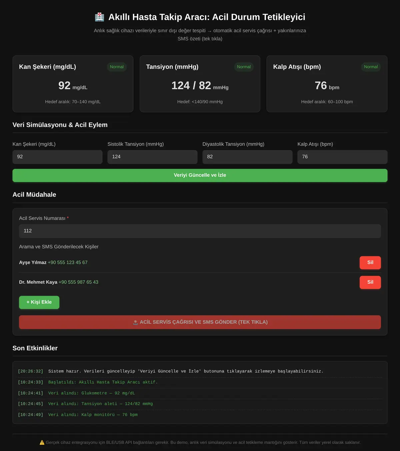Add a contact with + Kişi Ekle
The width and height of the screenshot is (400, 451).
39,302
